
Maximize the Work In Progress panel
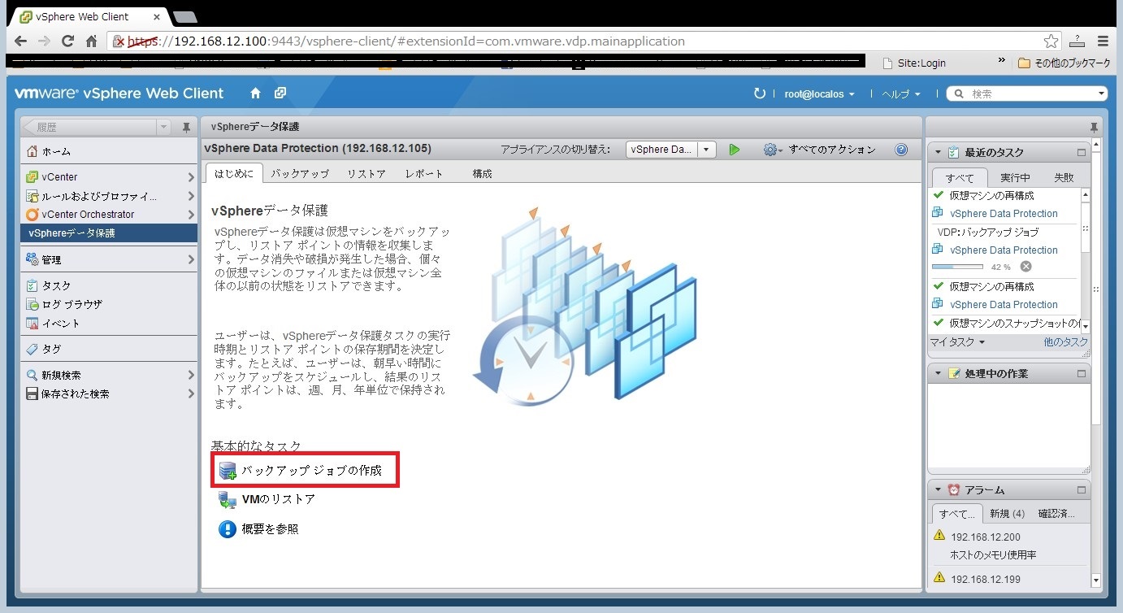pyautogui.click(x=1082, y=373)
